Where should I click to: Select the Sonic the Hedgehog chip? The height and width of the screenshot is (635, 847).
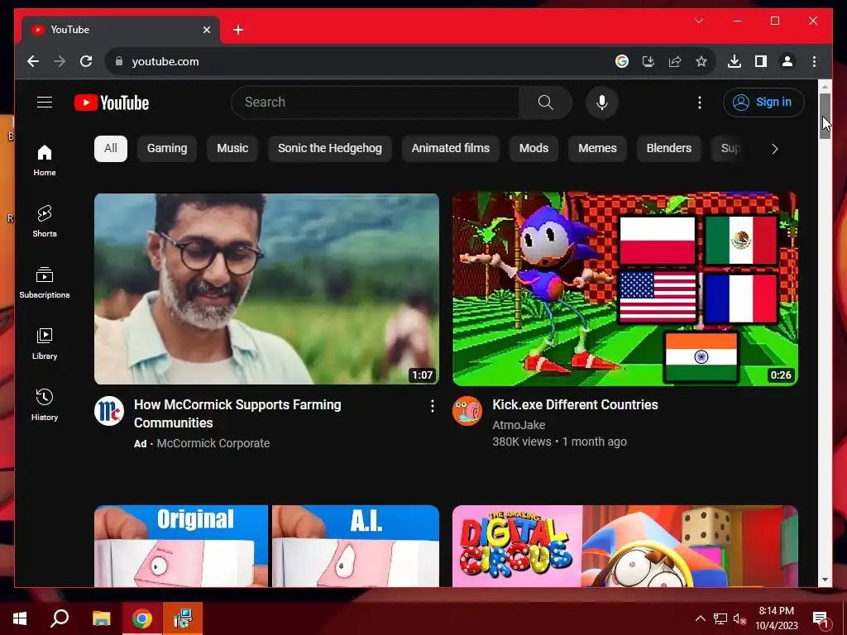(329, 149)
